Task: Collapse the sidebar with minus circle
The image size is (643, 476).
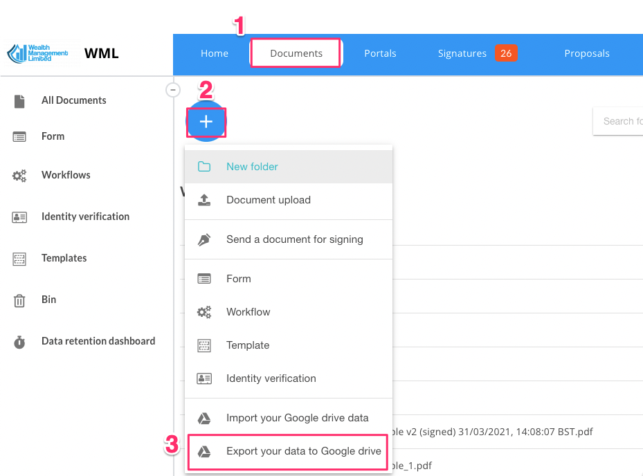Action: [x=173, y=90]
